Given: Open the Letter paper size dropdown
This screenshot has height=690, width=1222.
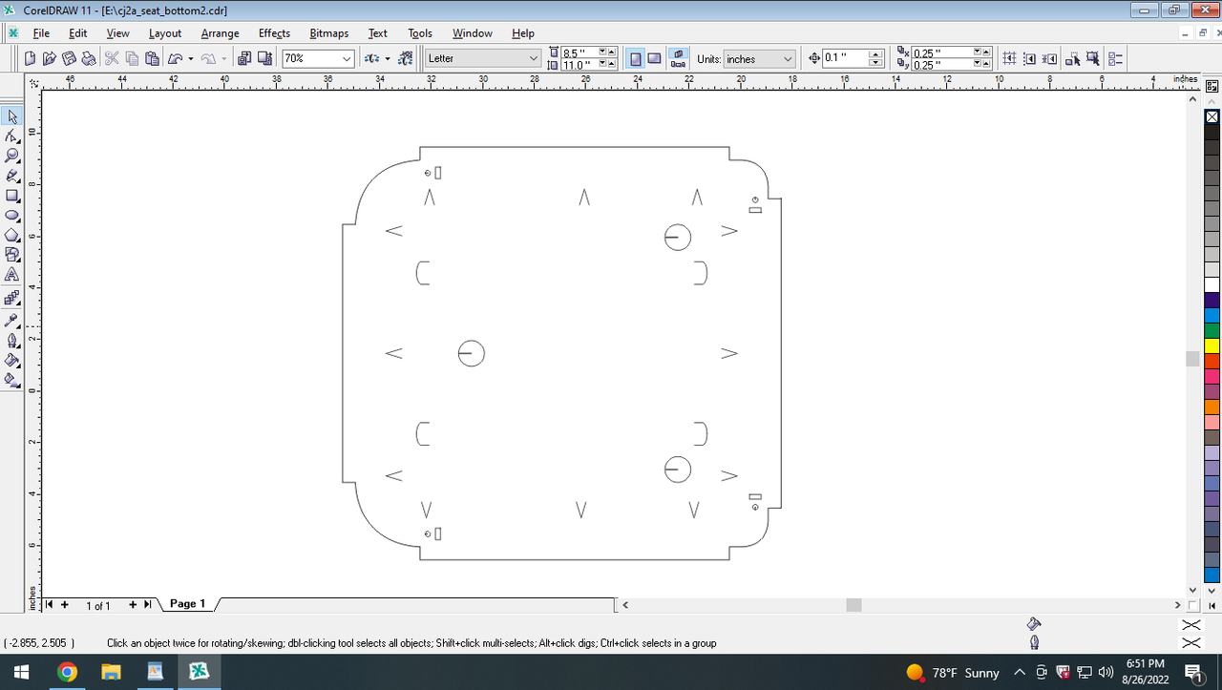Looking at the screenshot, I should (534, 58).
